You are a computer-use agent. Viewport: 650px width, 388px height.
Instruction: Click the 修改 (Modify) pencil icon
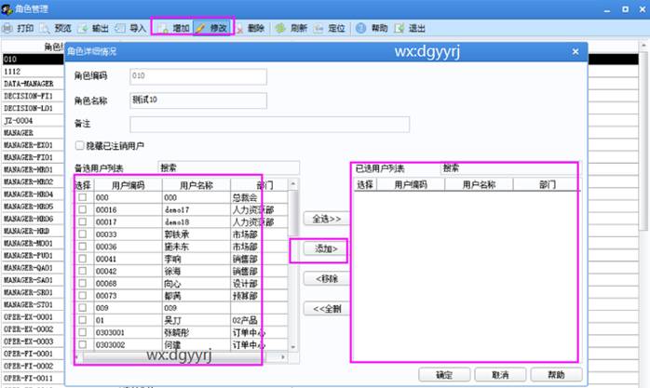[201, 28]
